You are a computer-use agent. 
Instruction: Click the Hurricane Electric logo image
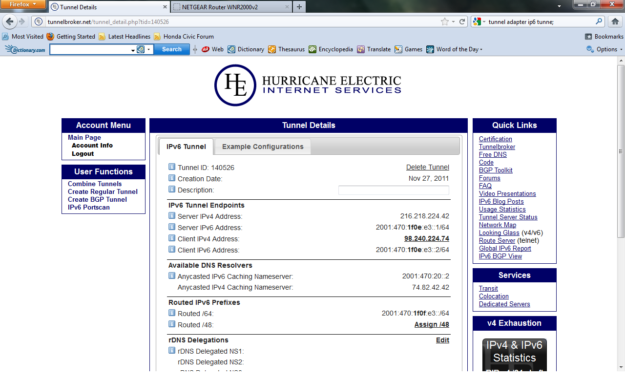(308, 85)
